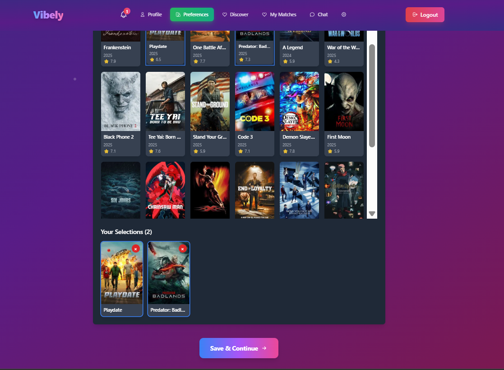Viewport: 504px width, 370px height.
Task: Select the xXx movie poster
Action: 210,190
